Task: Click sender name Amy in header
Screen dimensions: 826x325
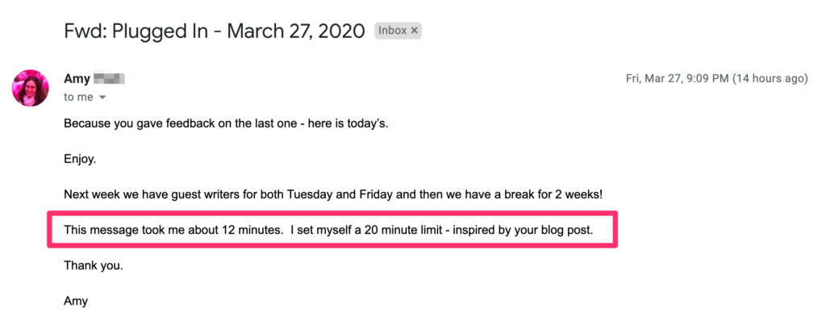Action: click(x=76, y=79)
